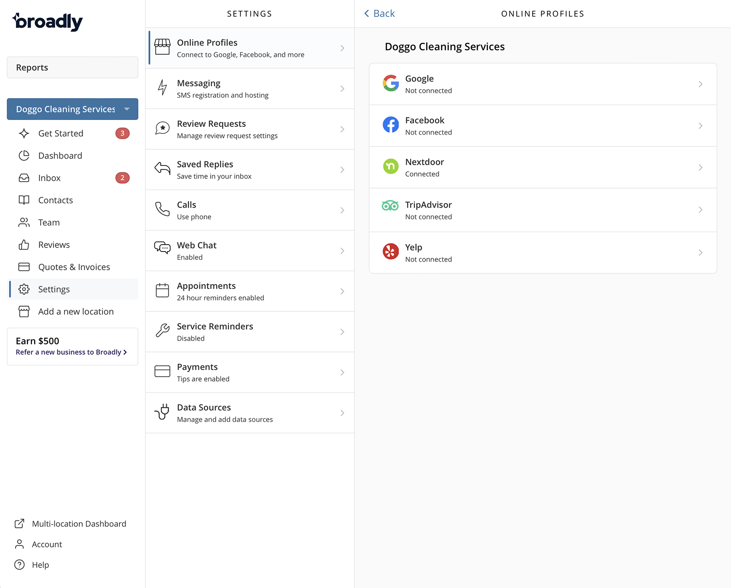Click the Online Profiles storefront icon
This screenshot has height=588, width=731.
[162, 47]
